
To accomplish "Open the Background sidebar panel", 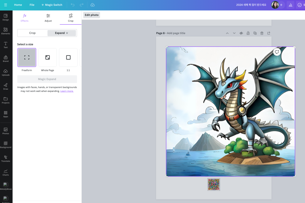I will tap(6, 145).
